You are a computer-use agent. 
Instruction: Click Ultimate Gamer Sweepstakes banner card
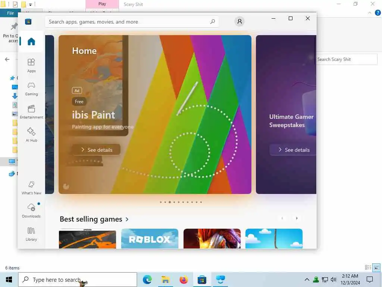tap(286, 114)
